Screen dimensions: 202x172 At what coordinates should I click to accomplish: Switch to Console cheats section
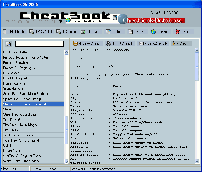pyautogui.click(x=67, y=32)
